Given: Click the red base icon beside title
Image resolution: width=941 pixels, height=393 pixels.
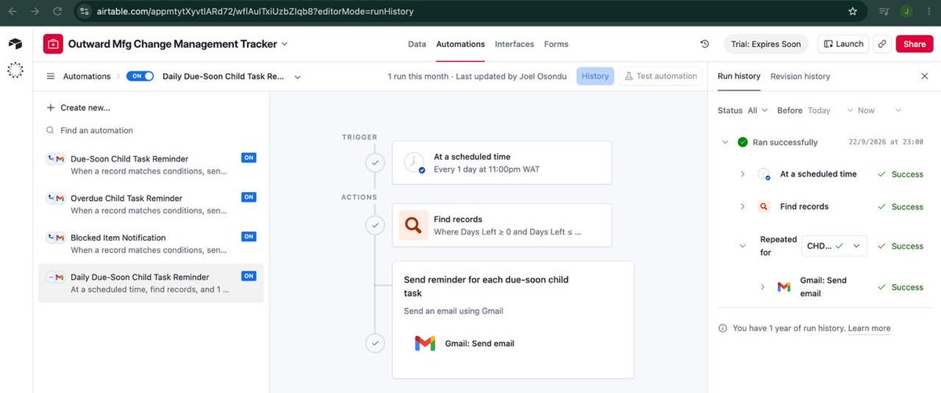Looking at the screenshot, I should pyautogui.click(x=53, y=44).
